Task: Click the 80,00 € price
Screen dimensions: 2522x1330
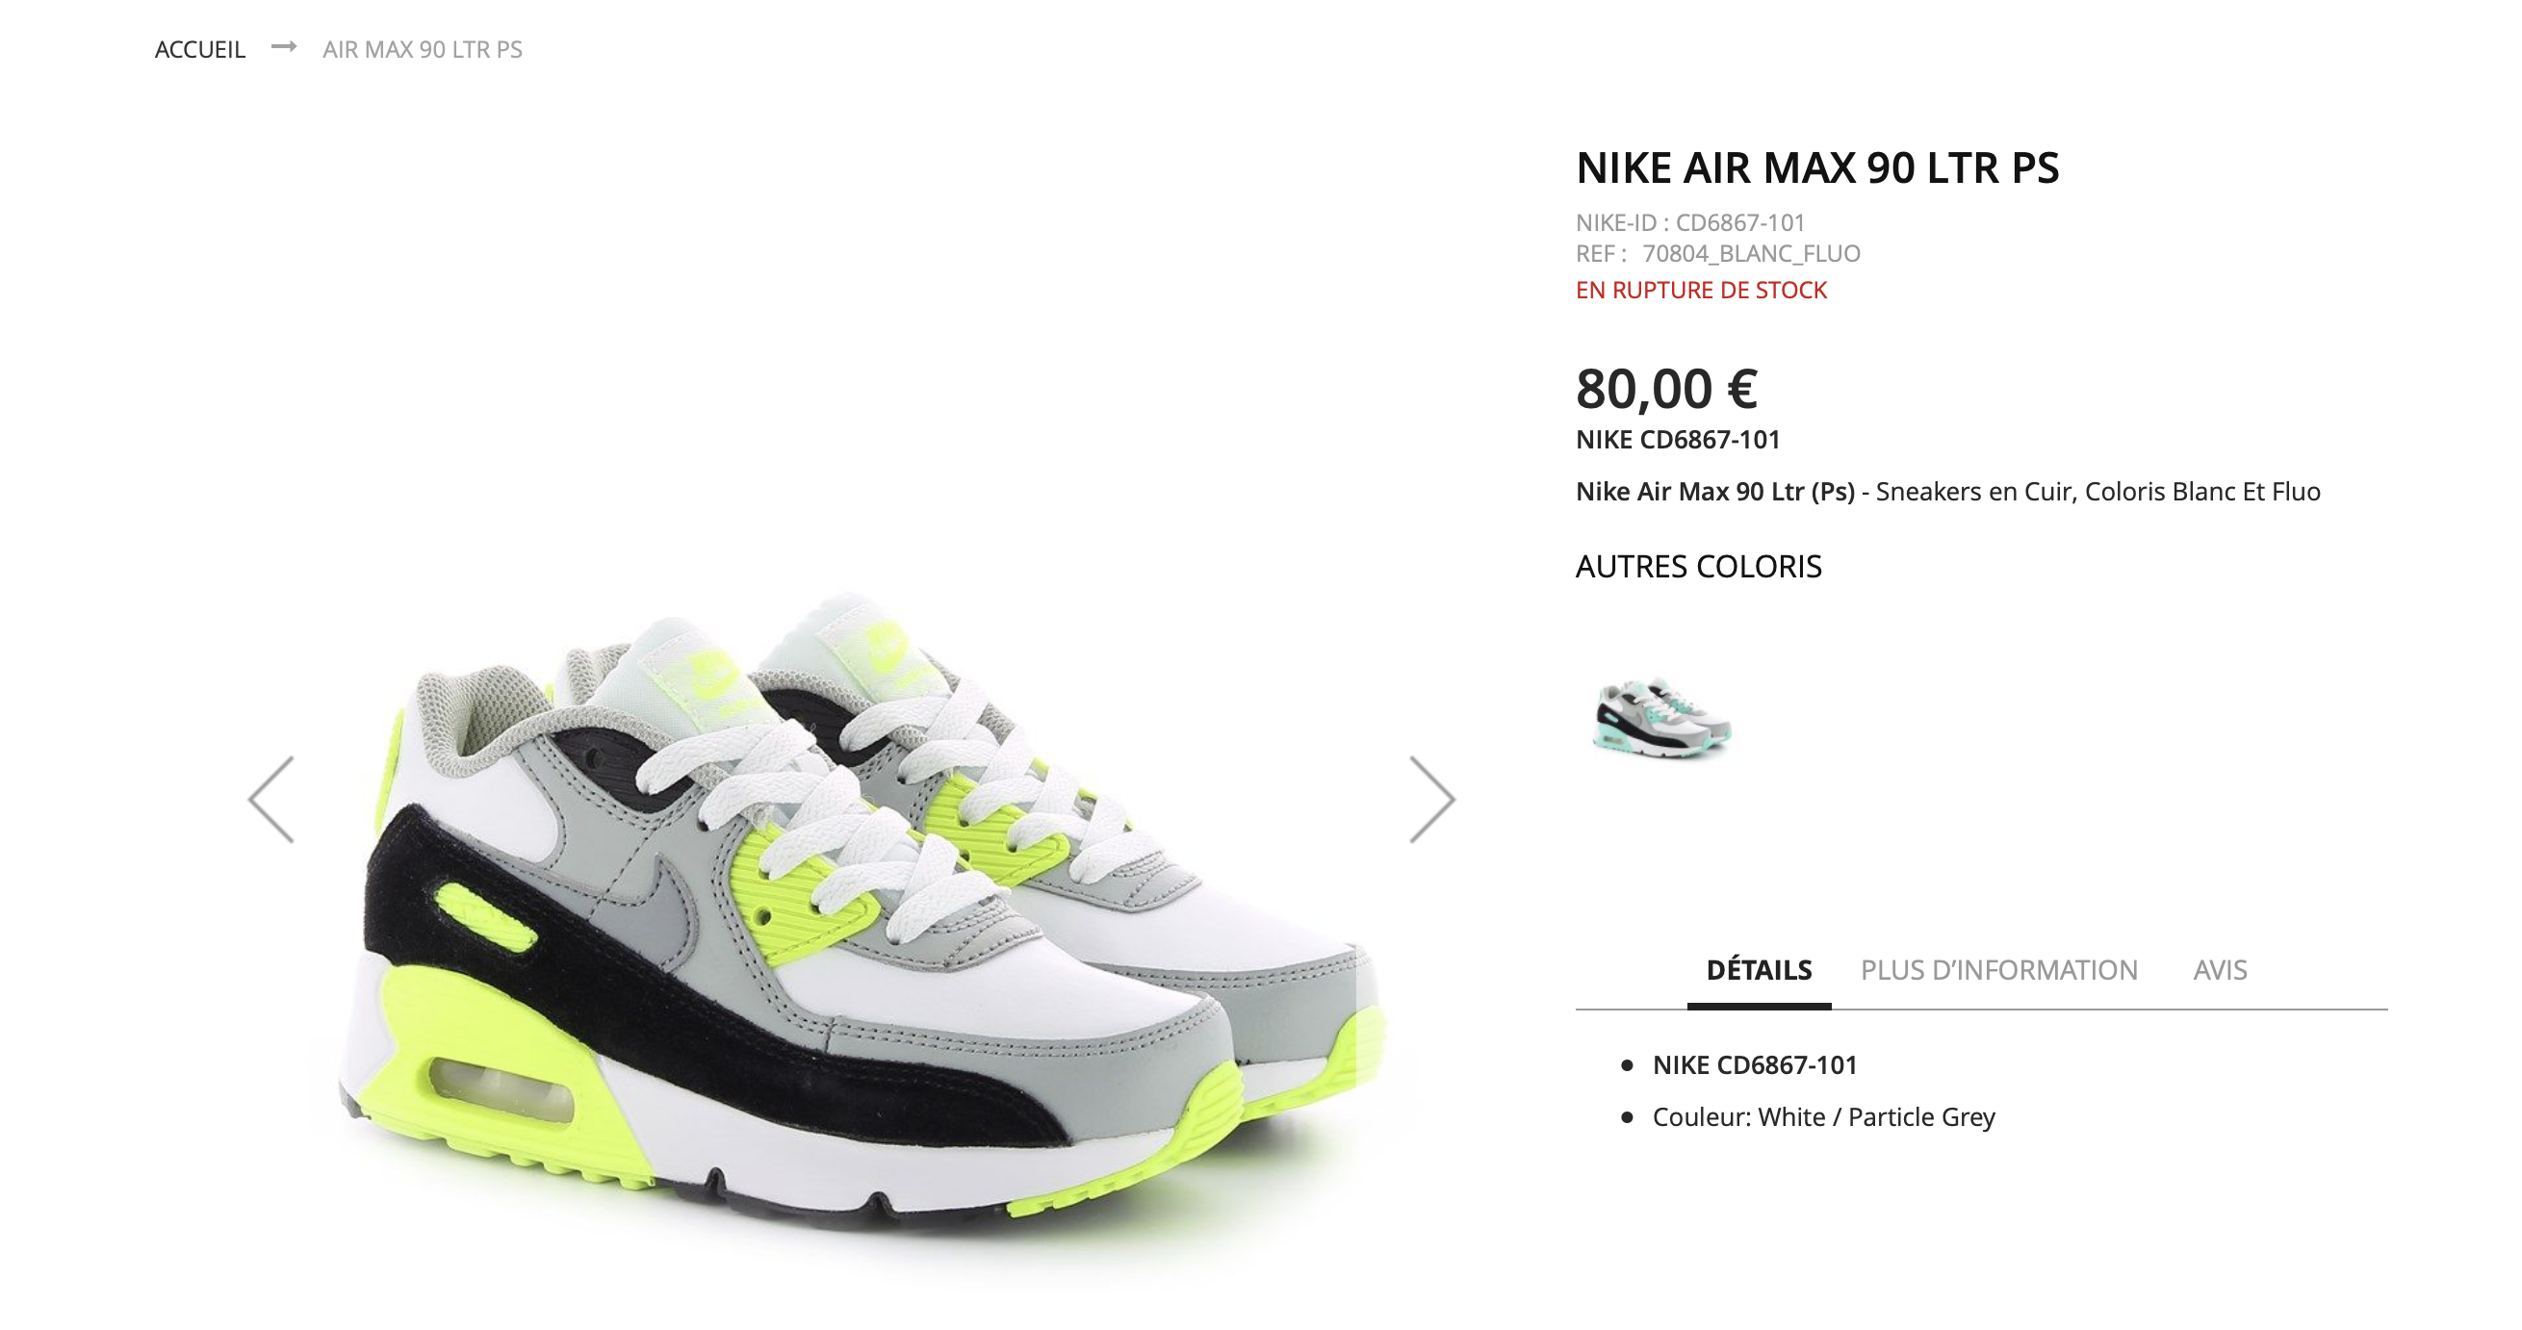Action: click(x=1666, y=389)
